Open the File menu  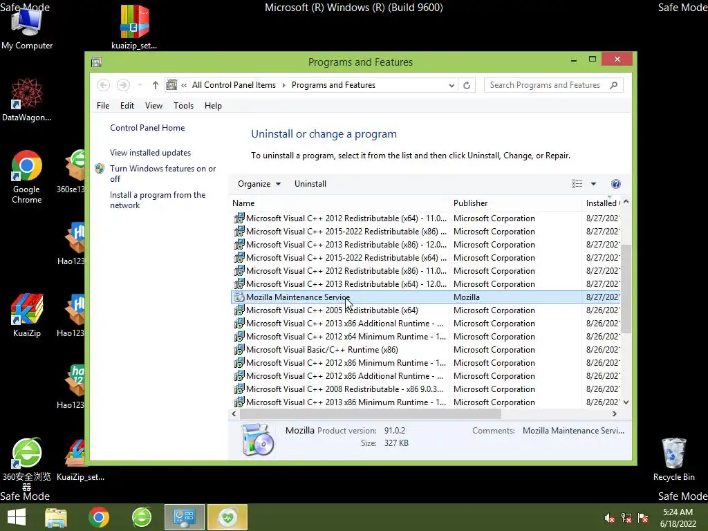(103, 106)
